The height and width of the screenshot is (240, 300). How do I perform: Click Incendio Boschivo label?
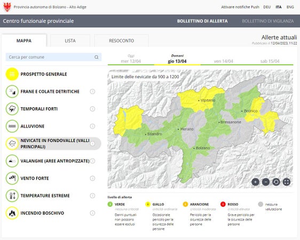point(42,213)
